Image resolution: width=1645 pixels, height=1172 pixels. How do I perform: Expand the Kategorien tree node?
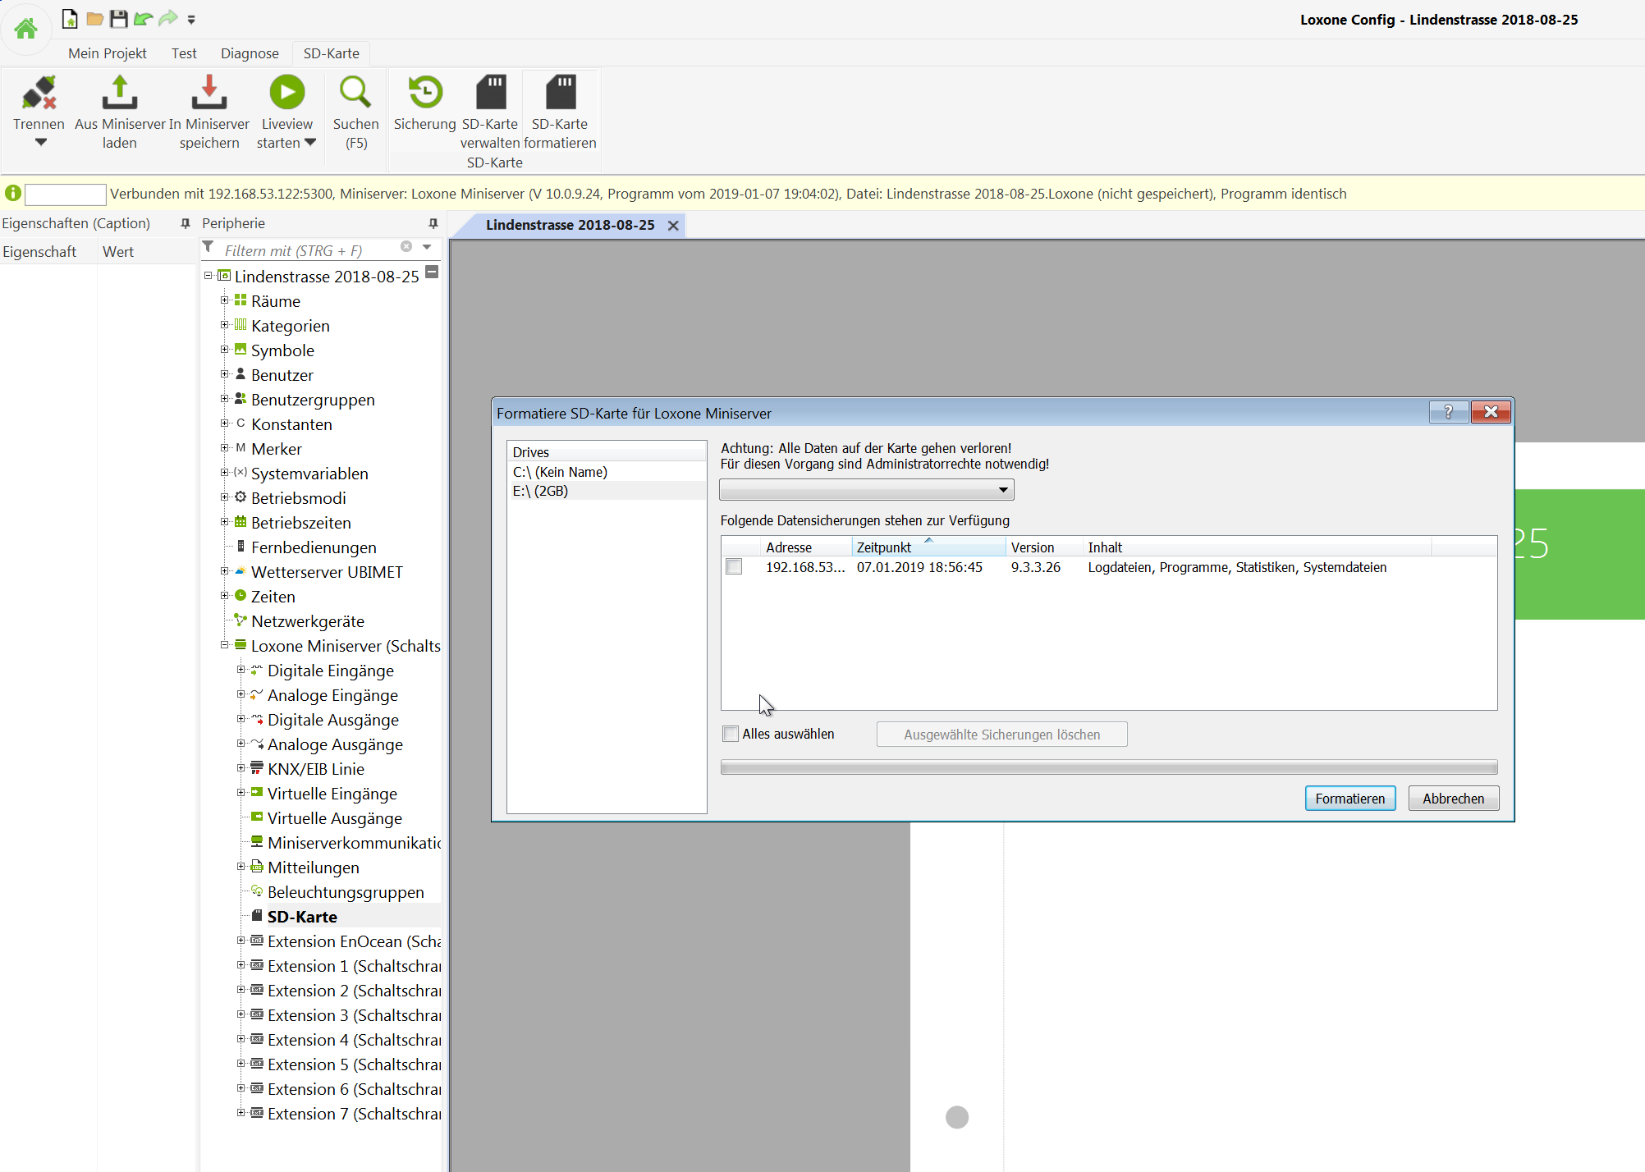[224, 325]
